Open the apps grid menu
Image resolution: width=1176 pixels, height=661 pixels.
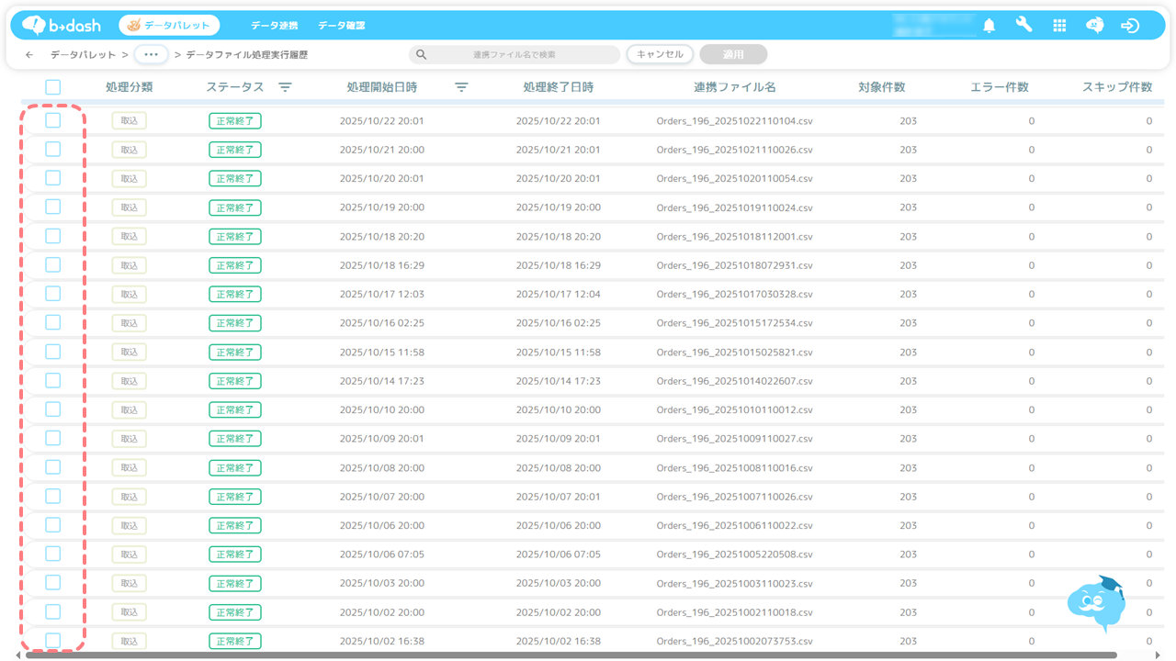click(x=1059, y=26)
